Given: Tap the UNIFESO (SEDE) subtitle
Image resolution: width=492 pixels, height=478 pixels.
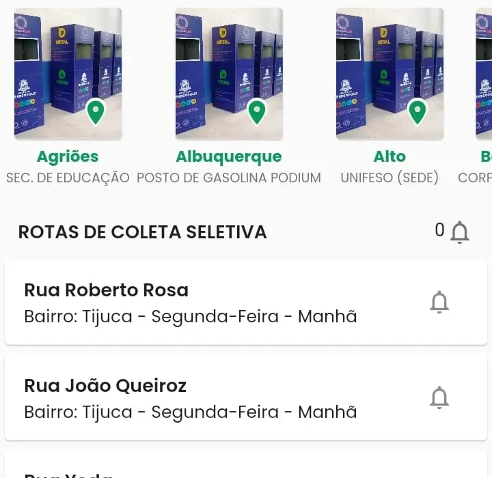Looking at the screenshot, I should point(389,178).
